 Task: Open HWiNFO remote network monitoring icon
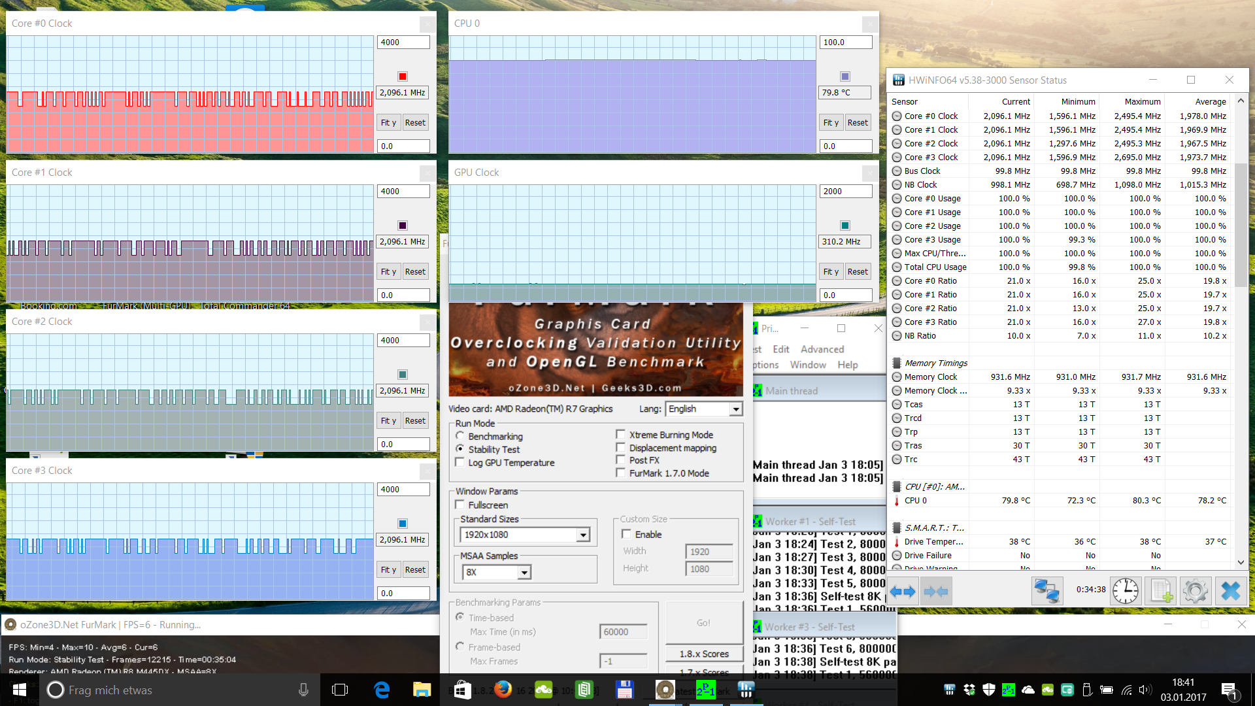(x=1046, y=592)
